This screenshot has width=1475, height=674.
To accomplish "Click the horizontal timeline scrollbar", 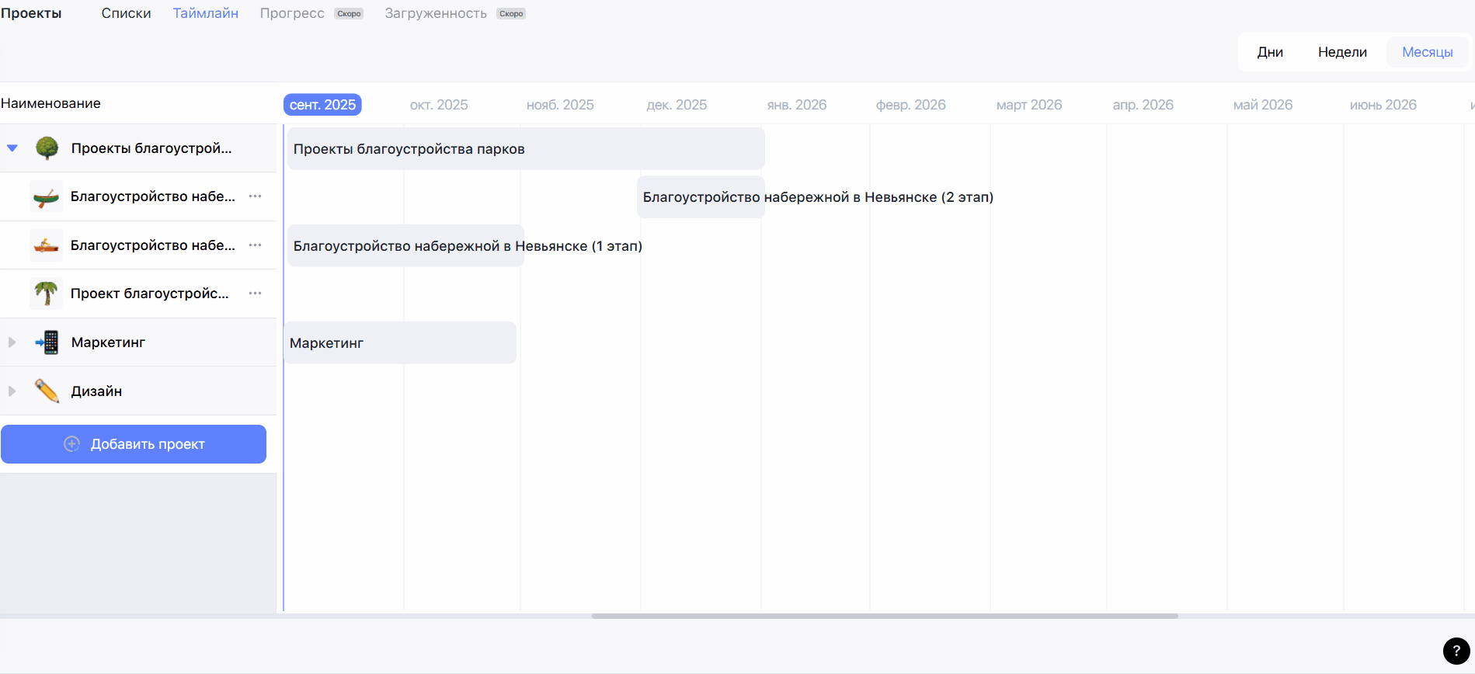I will click(x=884, y=616).
